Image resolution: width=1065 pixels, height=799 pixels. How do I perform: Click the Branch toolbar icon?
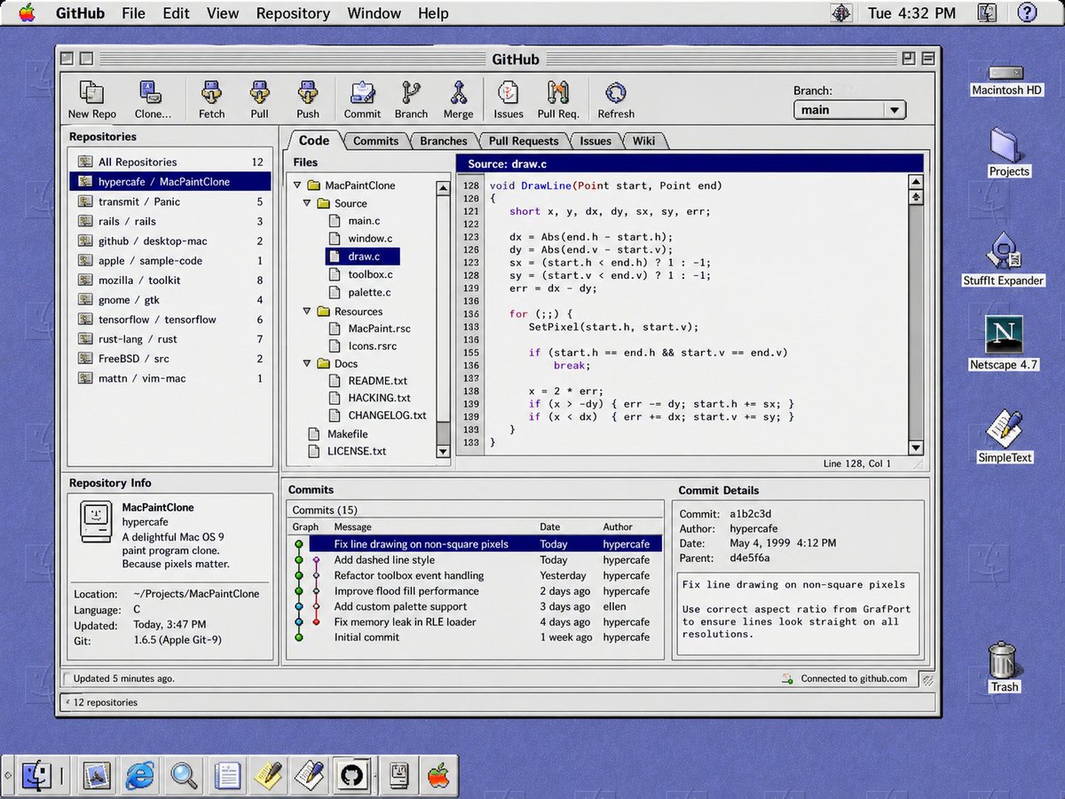(x=411, y=92)
